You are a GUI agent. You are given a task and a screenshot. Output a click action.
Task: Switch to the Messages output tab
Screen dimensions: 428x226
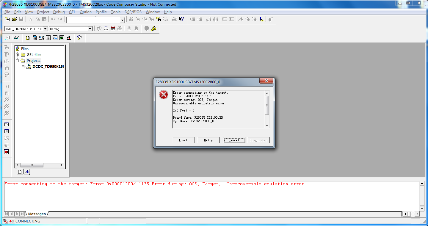click(37, 214)
